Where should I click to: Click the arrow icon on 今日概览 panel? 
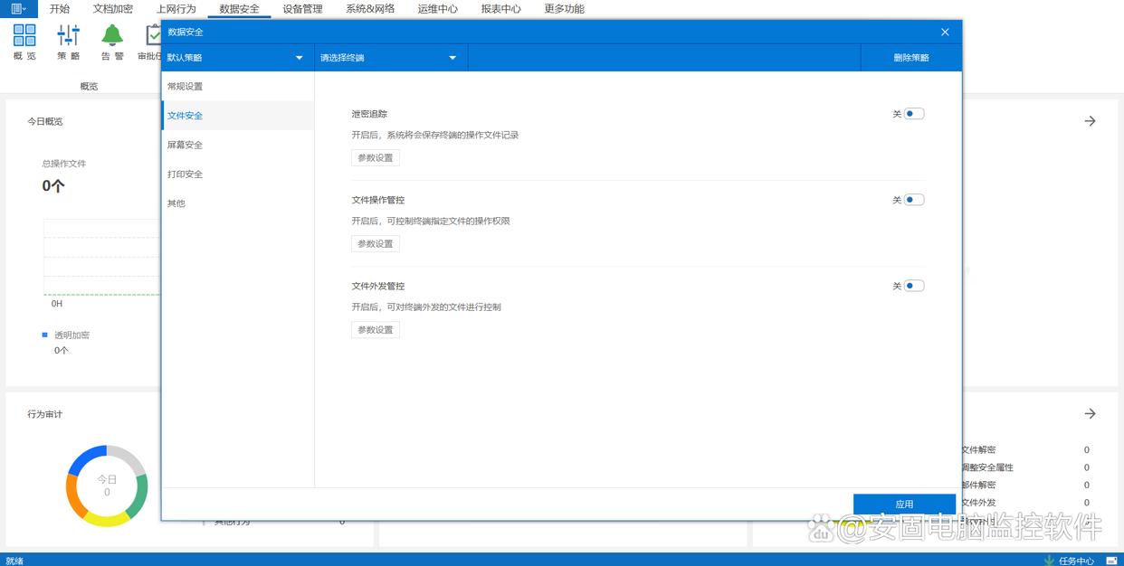point(1090,121)
